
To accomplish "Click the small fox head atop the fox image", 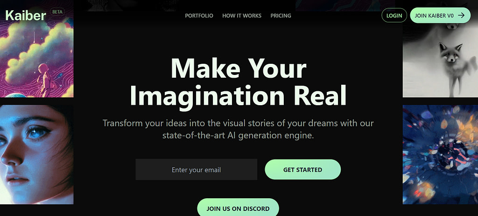I will tap(453, 26).
